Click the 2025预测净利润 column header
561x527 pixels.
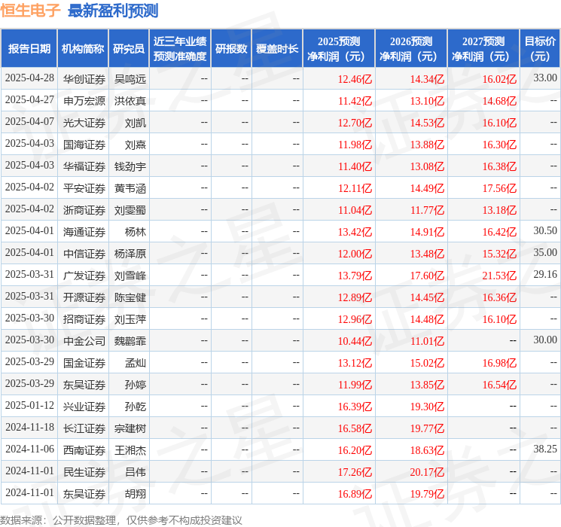pos(339,49)
